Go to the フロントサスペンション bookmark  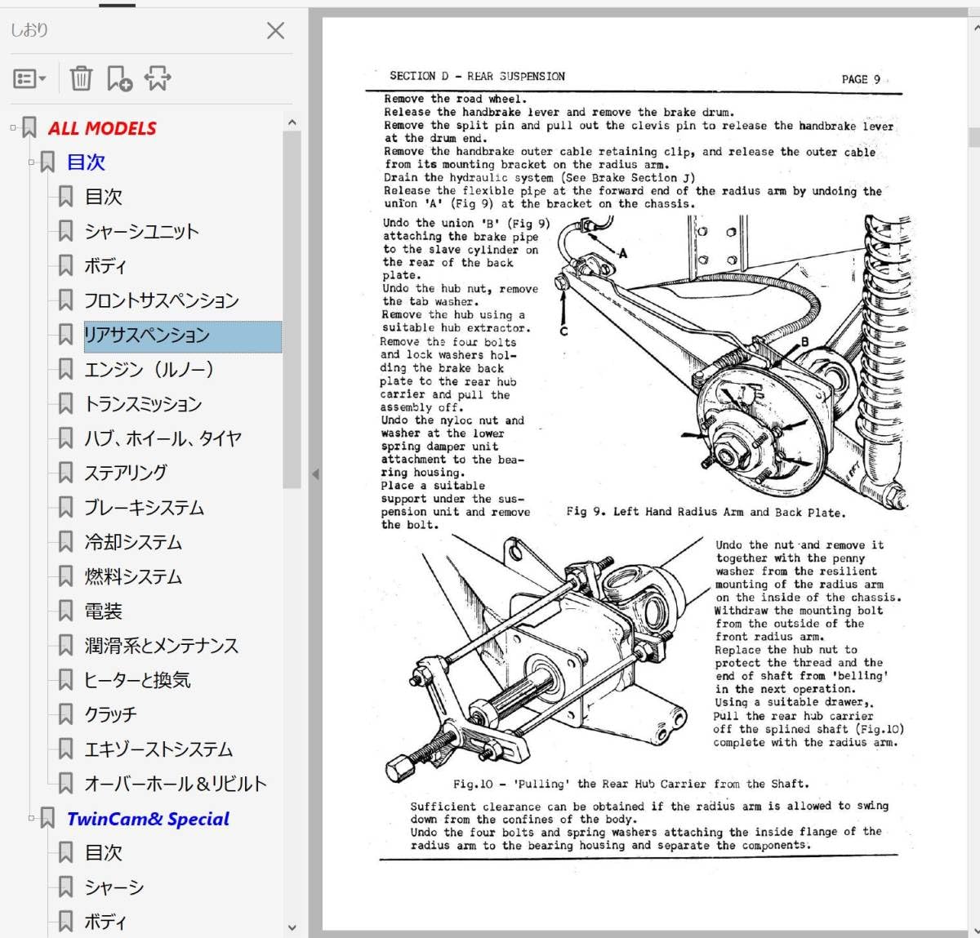162,300
